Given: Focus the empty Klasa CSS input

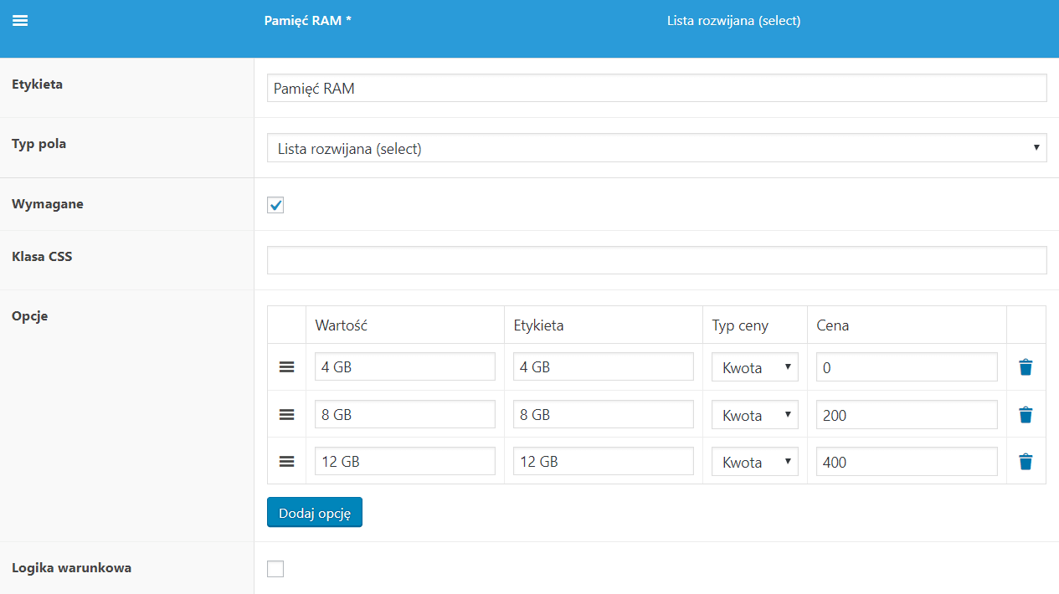Looking at the screenshot, I should 657,260.
